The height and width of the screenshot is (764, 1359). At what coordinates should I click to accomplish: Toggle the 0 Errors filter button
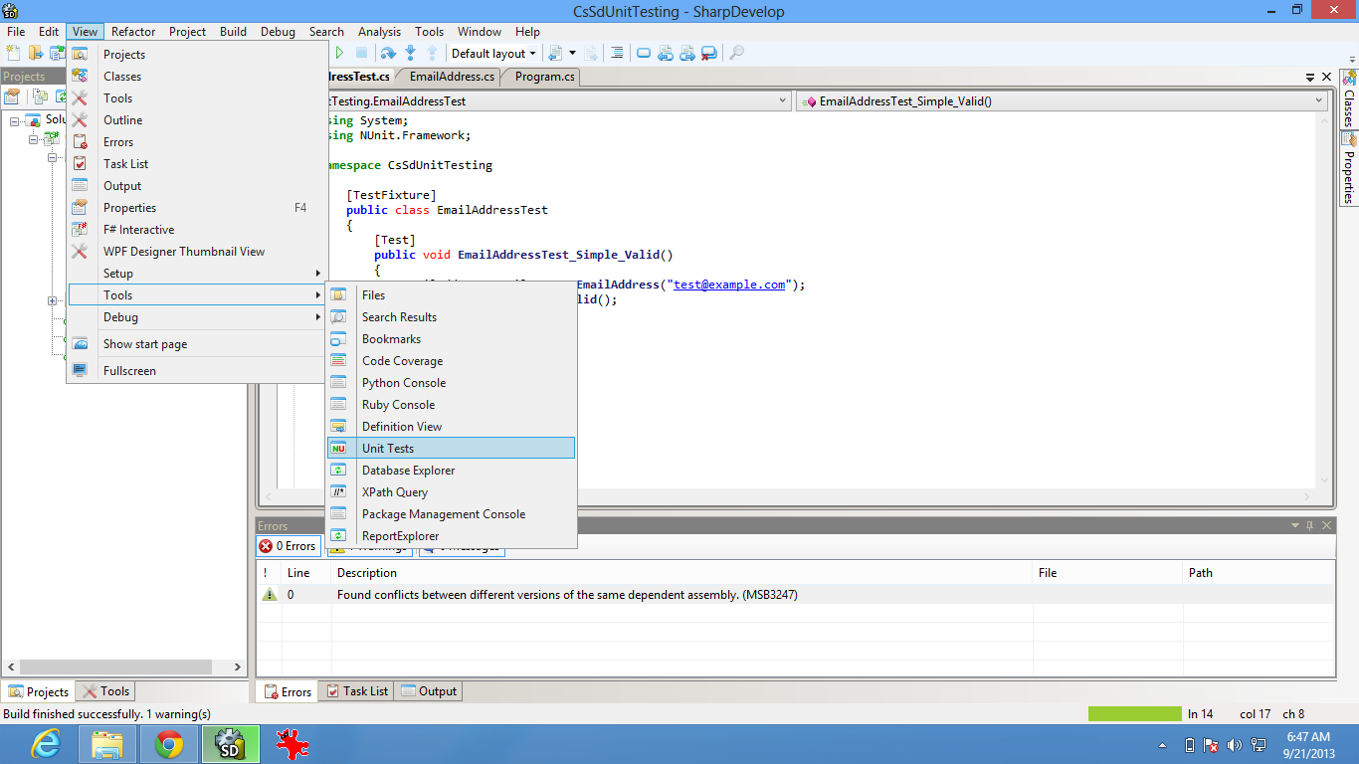[x=289, y=545]
